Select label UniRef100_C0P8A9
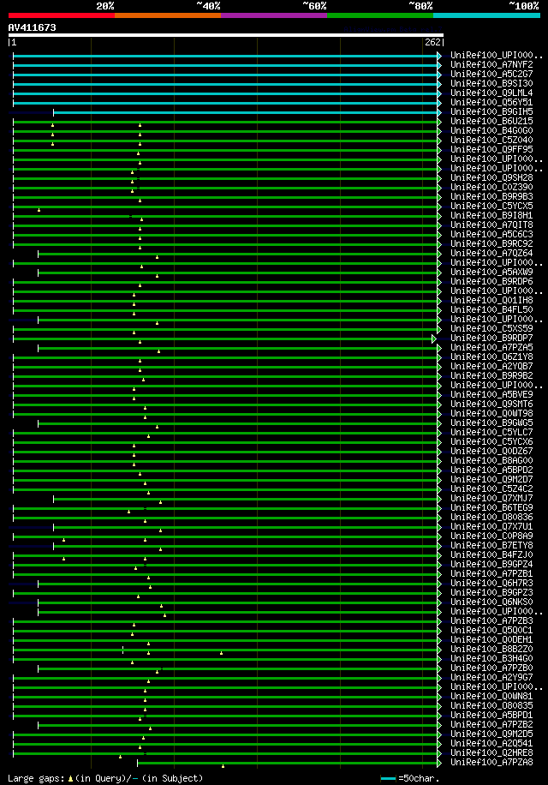This screenshot has width=548, height=785. tap(491, 536)
